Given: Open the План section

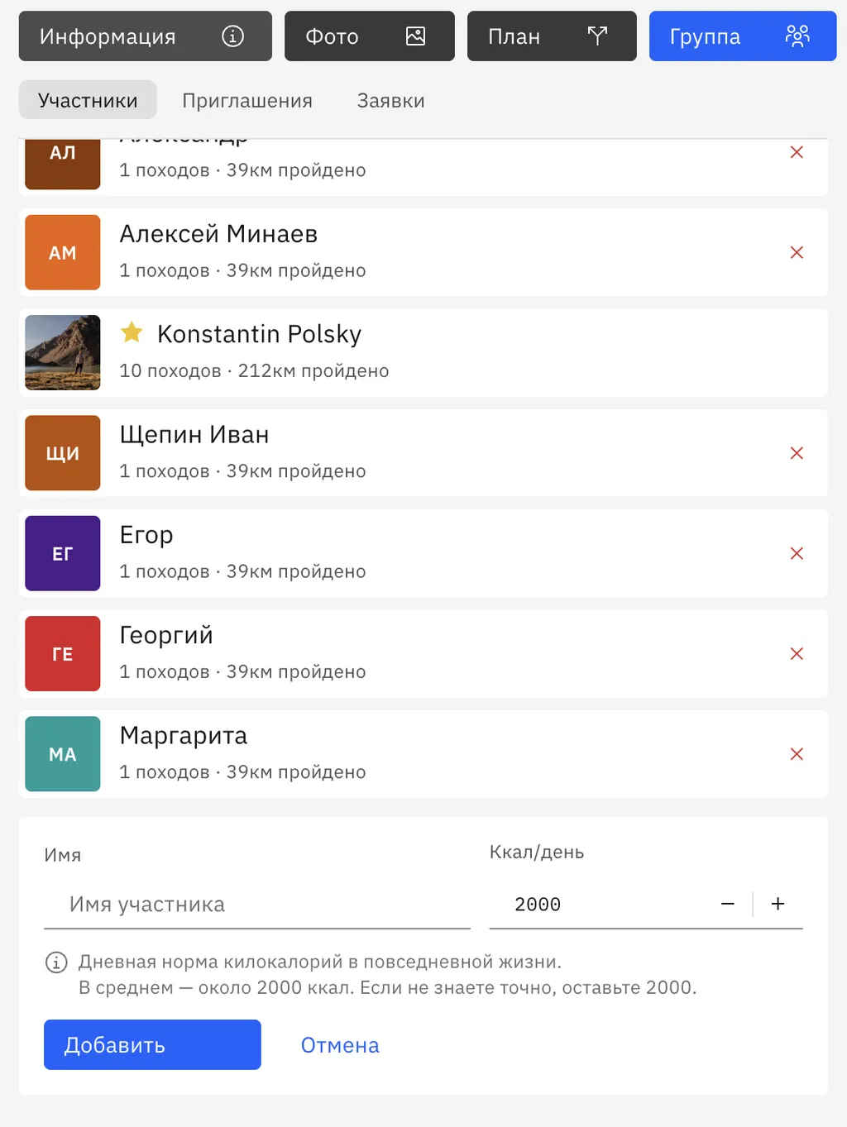Looking at the screenshot, I should (x=552, y=36).
